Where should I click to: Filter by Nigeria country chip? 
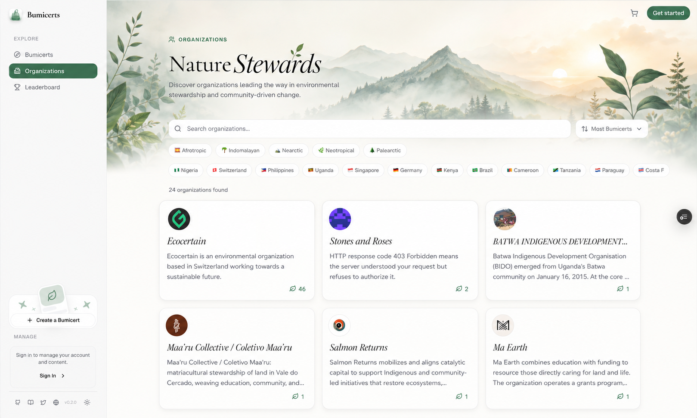coord(186,170)
